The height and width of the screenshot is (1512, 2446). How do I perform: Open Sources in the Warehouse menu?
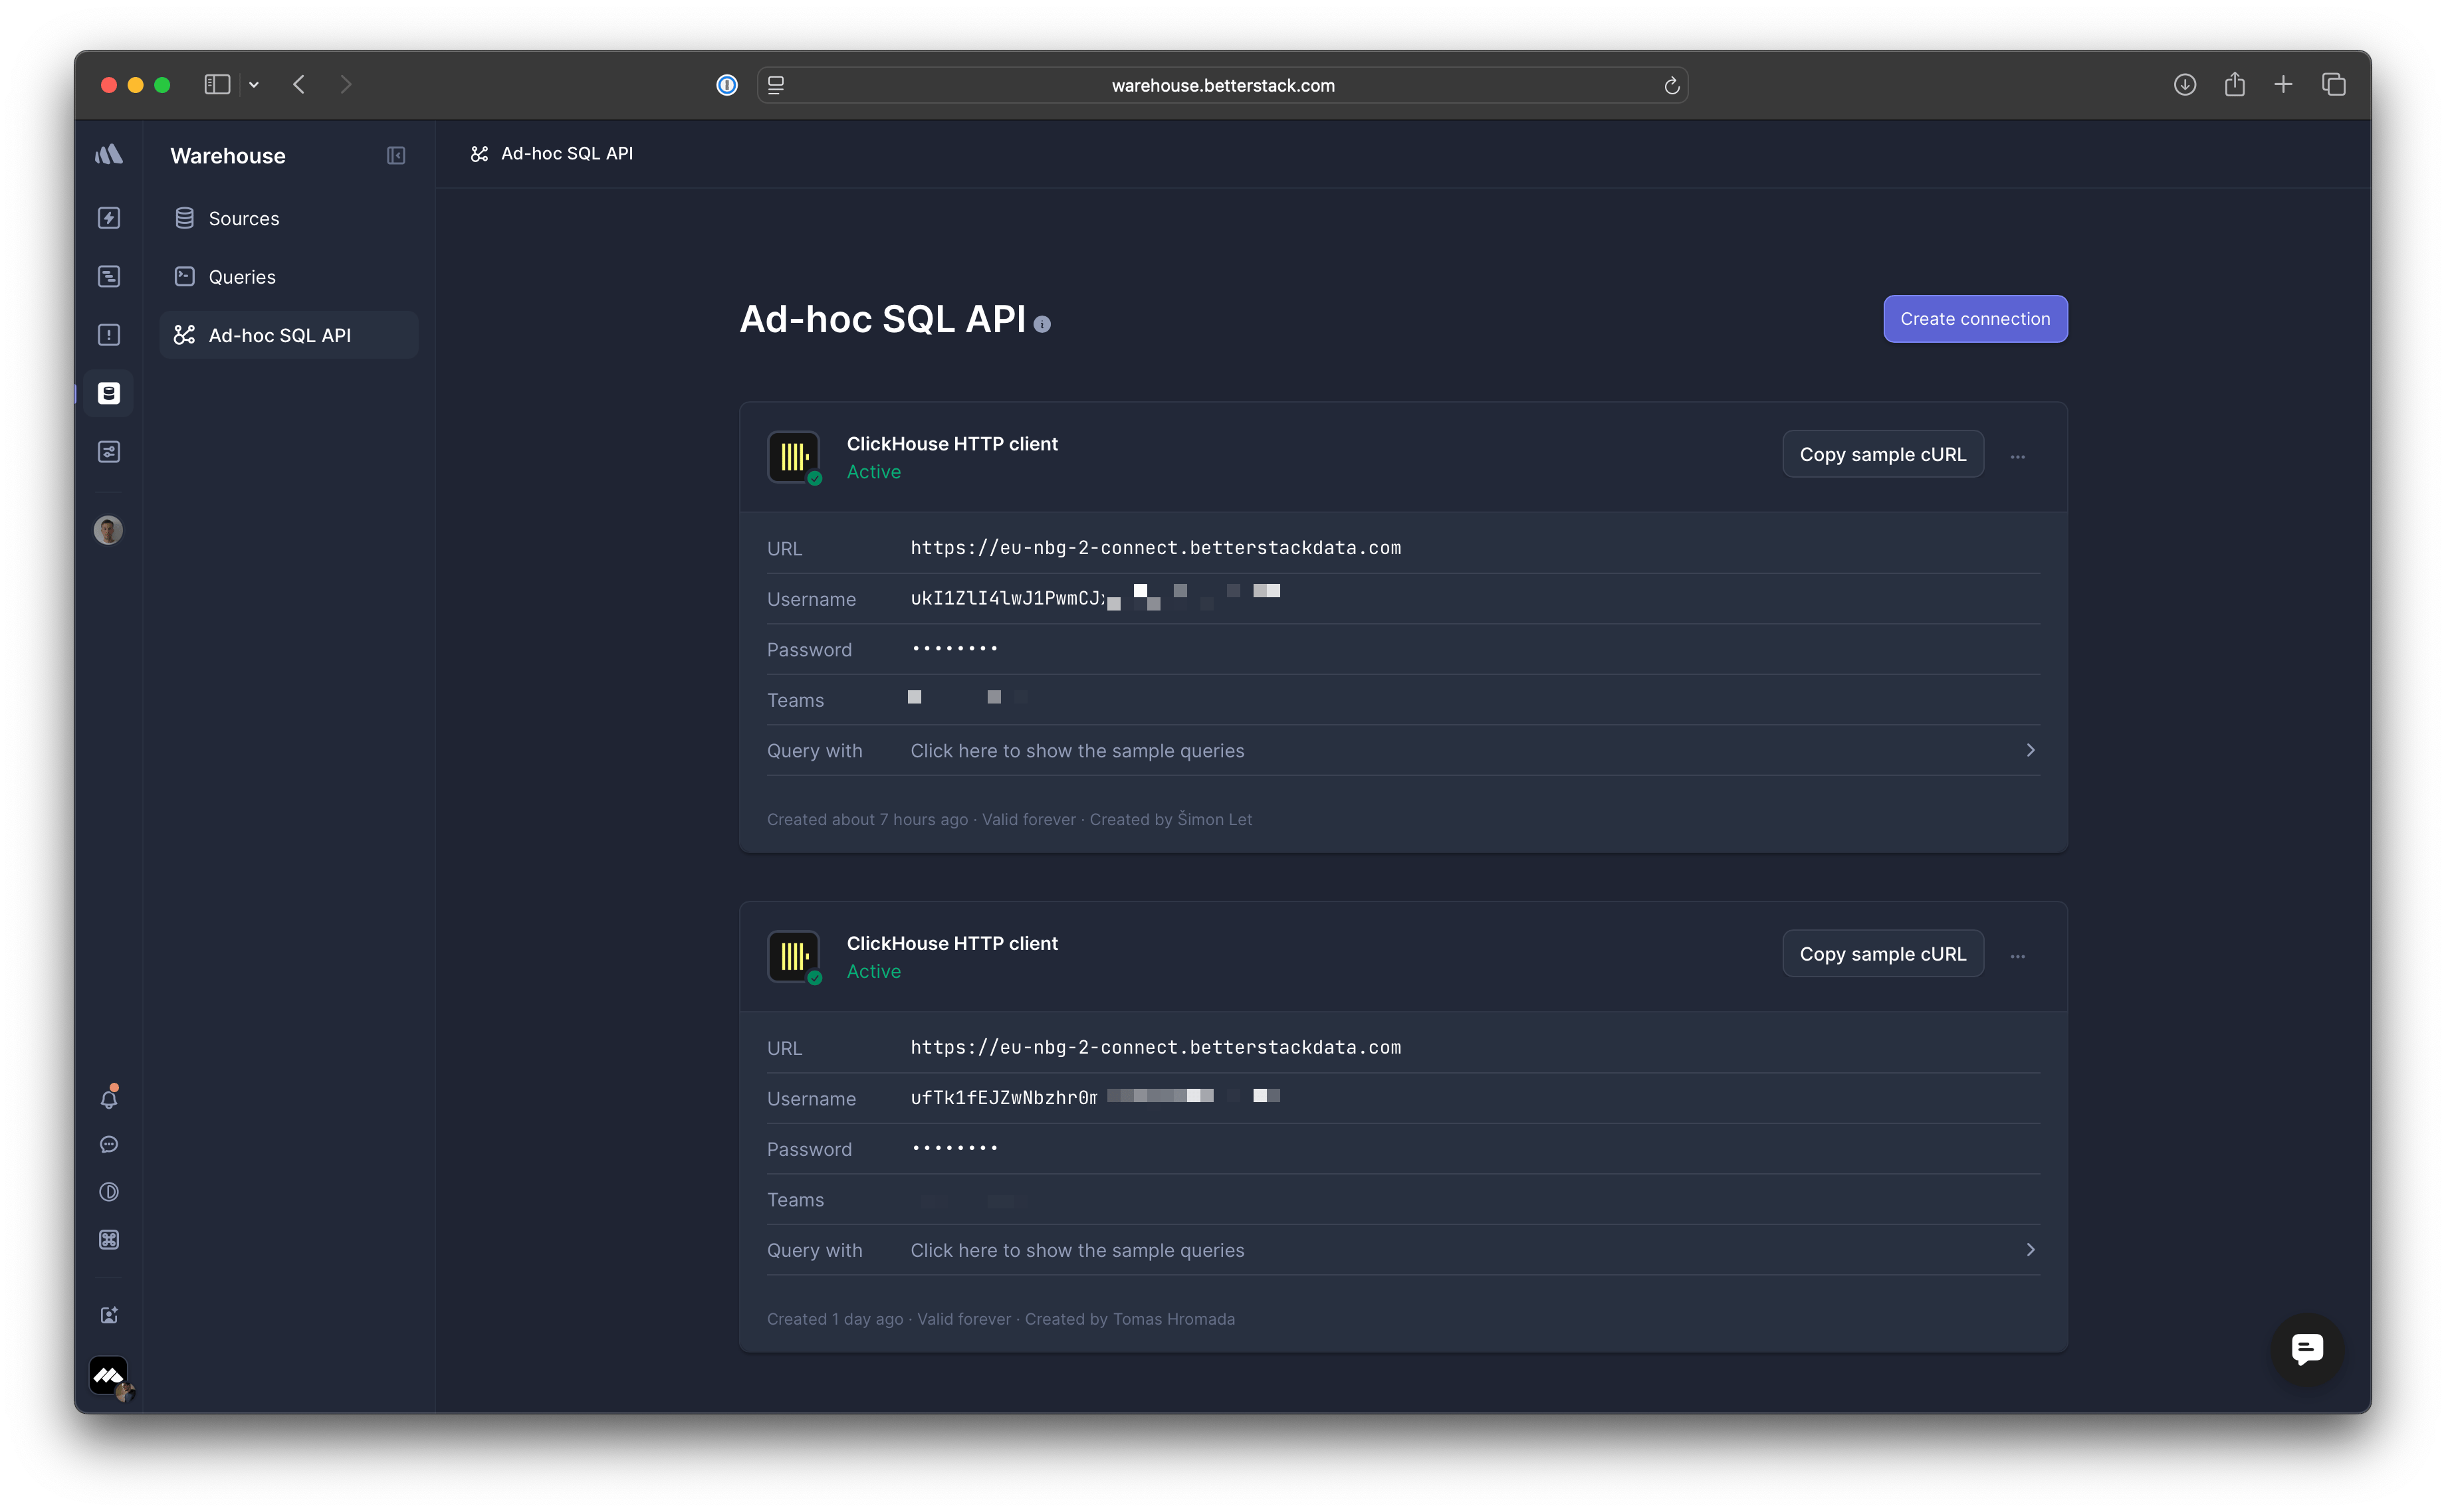click(x=243, y=219)
